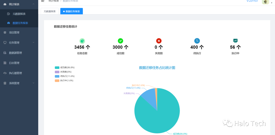Click the 0 个 failure count
Screen dimensions: 275x135
159,47
